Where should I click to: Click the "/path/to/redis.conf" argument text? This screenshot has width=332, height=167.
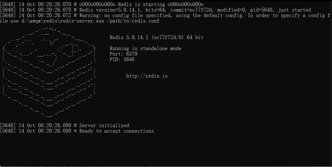click(133, 21)
